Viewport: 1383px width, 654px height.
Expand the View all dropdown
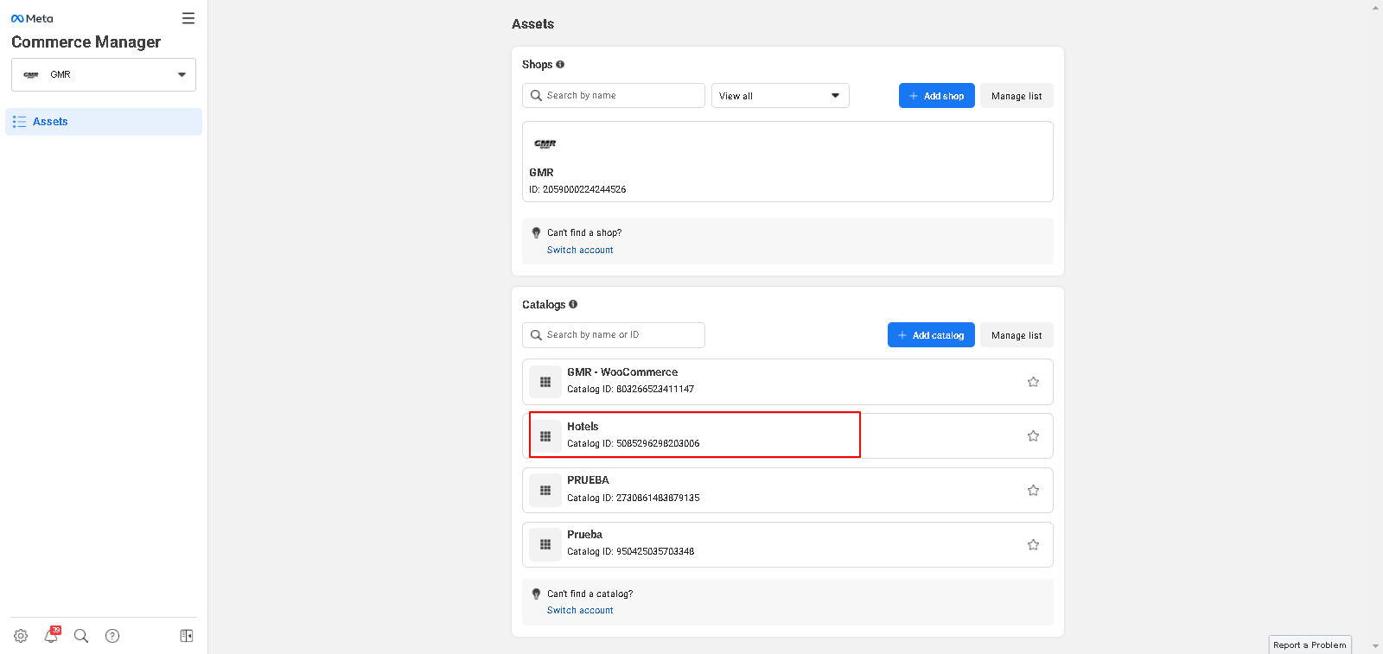[781, 95]
